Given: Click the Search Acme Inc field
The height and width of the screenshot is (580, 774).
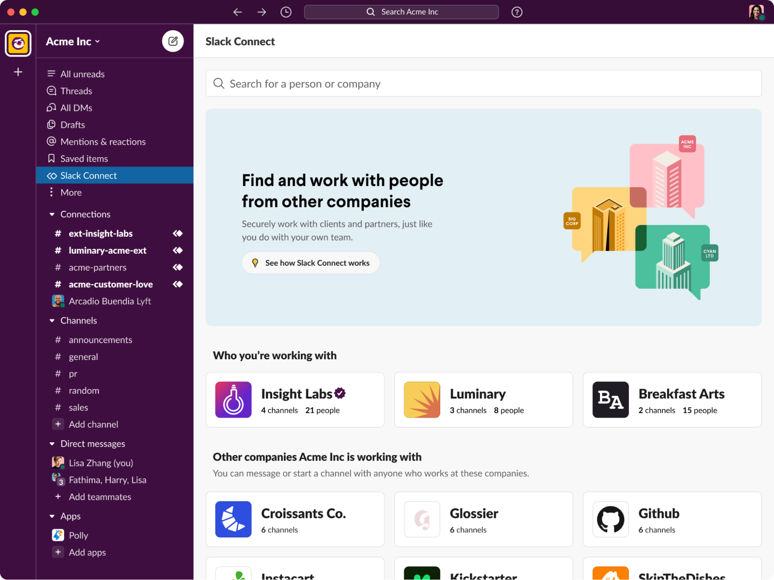Looking at the screenshot, I should pyautogui.click(x=401, y=12).
